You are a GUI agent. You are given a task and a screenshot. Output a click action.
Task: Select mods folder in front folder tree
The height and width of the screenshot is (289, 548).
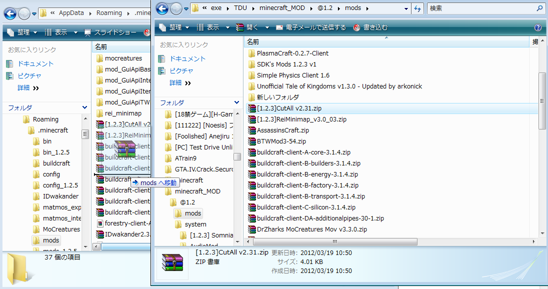coord(188,213)
